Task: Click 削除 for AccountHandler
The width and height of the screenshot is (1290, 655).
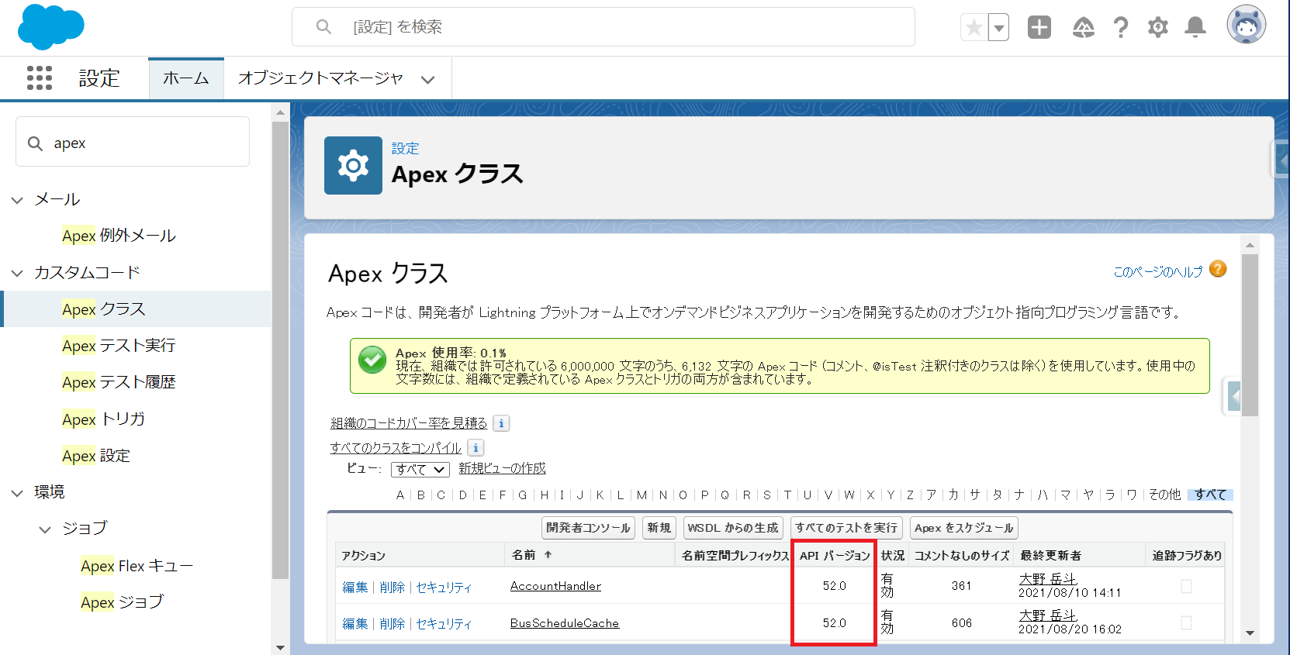Action: (x=393, y=588)
